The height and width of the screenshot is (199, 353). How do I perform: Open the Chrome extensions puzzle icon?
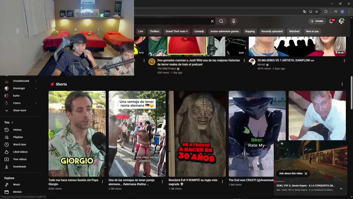326,12
